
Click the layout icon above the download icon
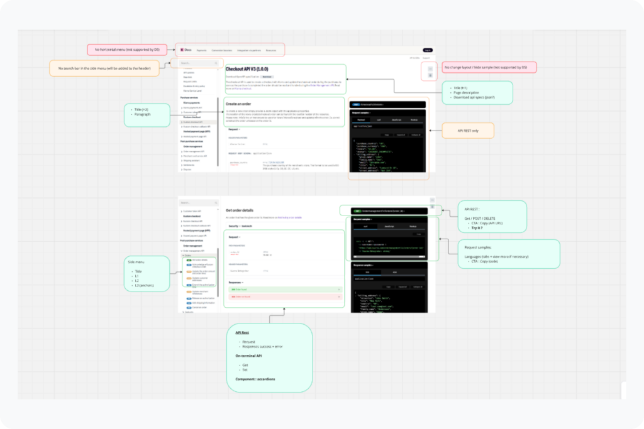(x=431, y=68)
